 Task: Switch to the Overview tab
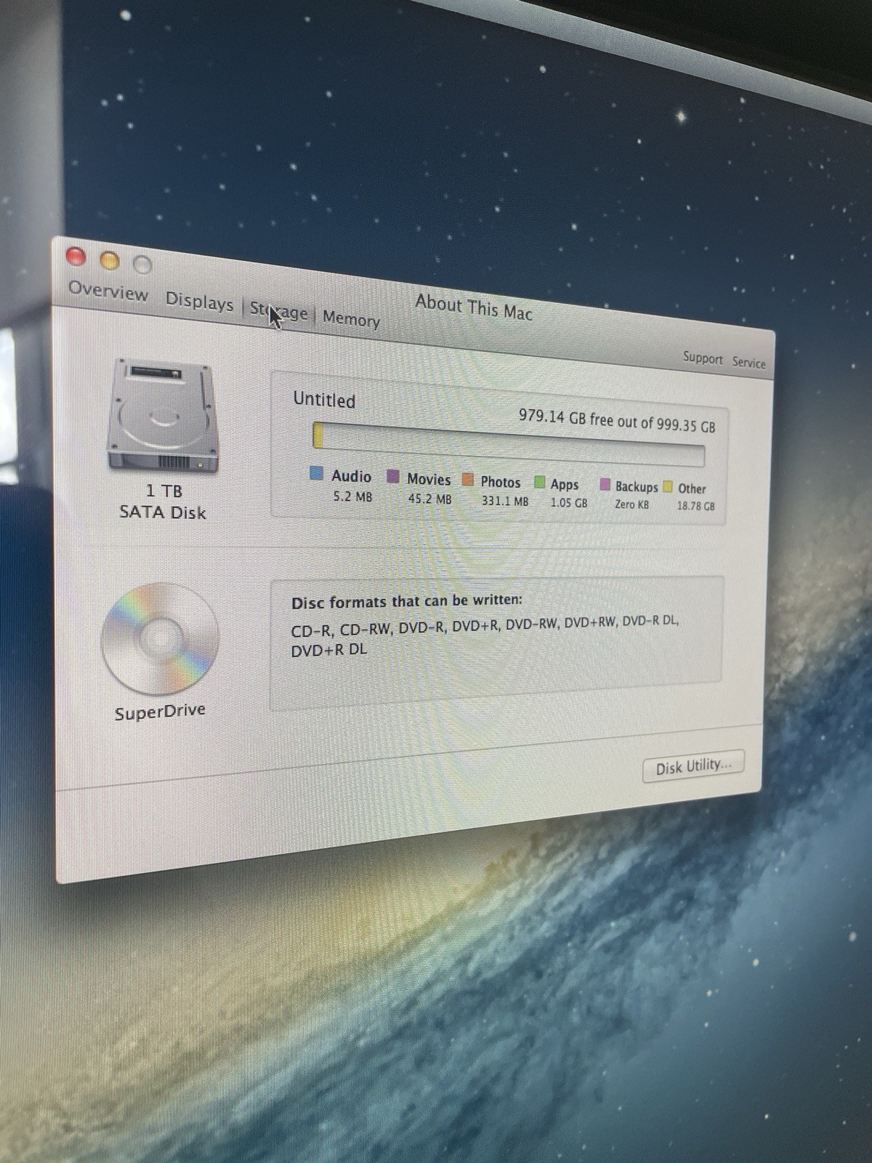pos(108,291)
